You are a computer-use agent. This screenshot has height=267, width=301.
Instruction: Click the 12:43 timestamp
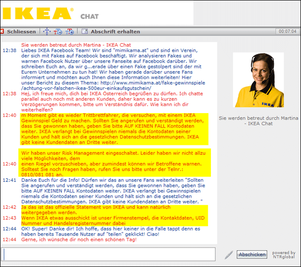9,218
